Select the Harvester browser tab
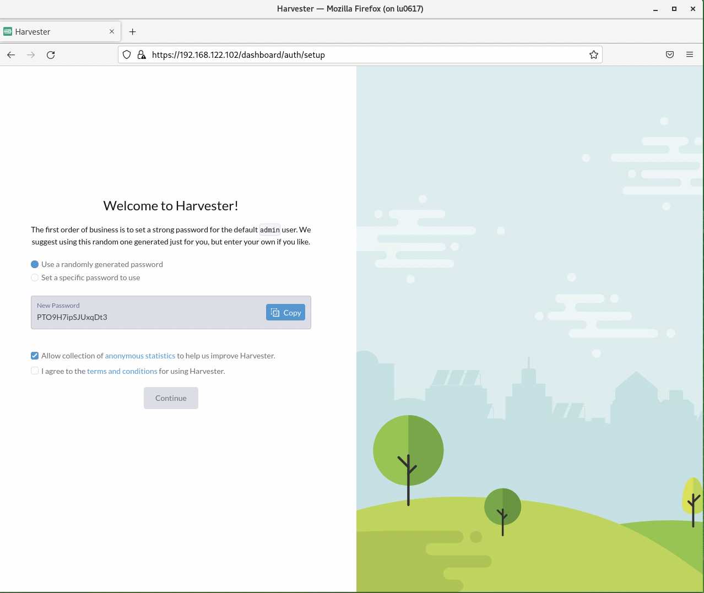Image resolution: width=704 pixels, height=593 pixels. [61, 31]
